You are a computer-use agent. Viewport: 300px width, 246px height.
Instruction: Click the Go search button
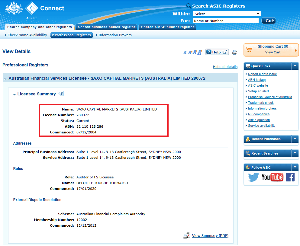pos(269,21)
